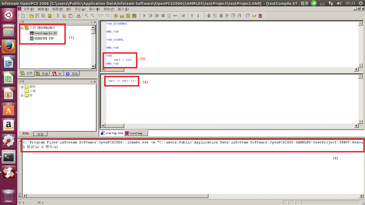Click the project tree vertical scrollbar
Screen dimensions: 365x205
(93, 47)
